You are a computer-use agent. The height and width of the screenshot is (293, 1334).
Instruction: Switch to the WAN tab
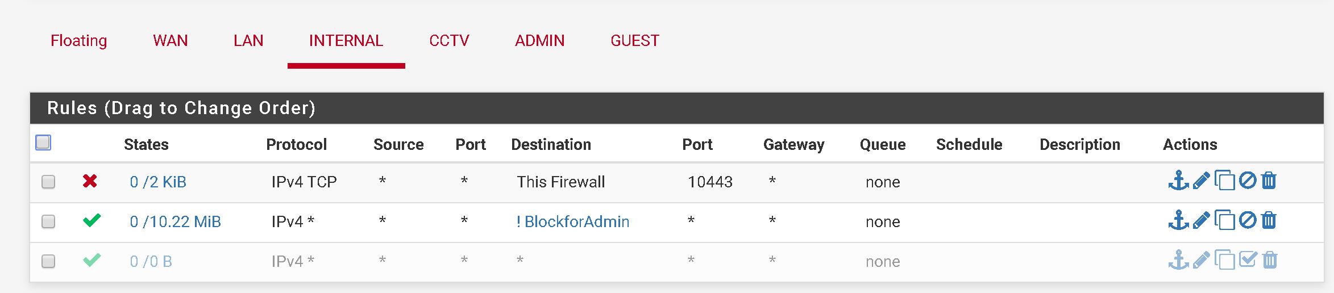(x=170, y=41)
